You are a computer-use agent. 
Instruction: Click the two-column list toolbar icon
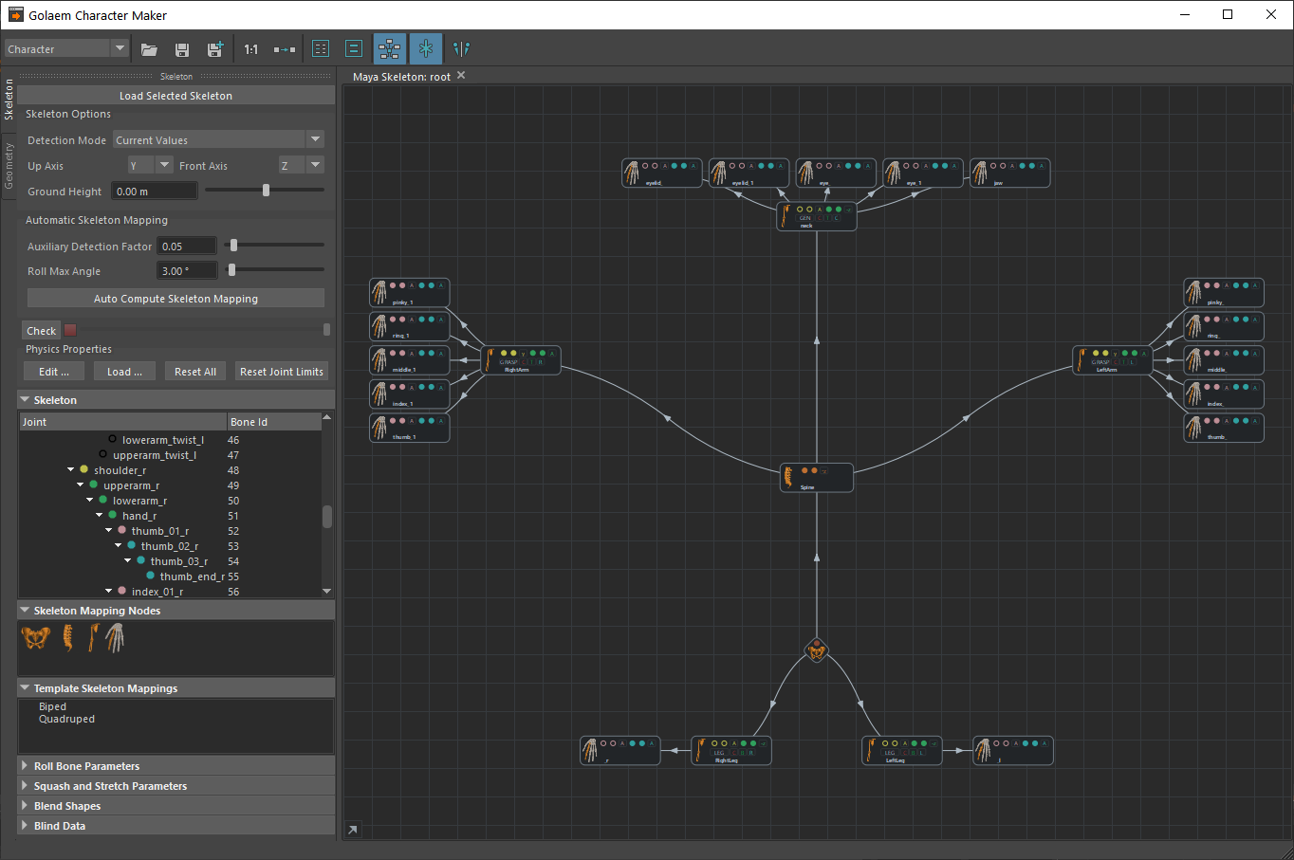(321, 49)
